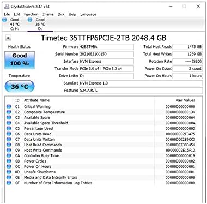Click status icon for Available Spare Threshold
The width and height of the screenshot is (207, 204).
click(x=9, y=123)
